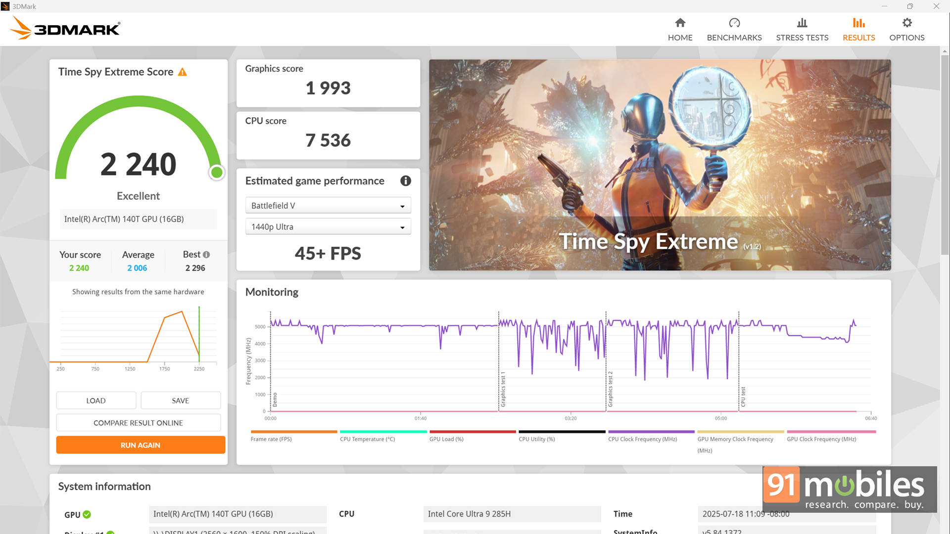The width and height of the screenshot is (950, 534).
Task: Click the 3DMark logo in the header
Action: (65, 28)
